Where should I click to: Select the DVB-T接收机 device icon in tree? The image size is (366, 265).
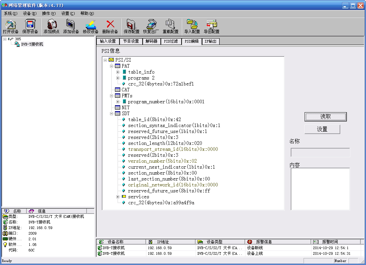point(17,44)
